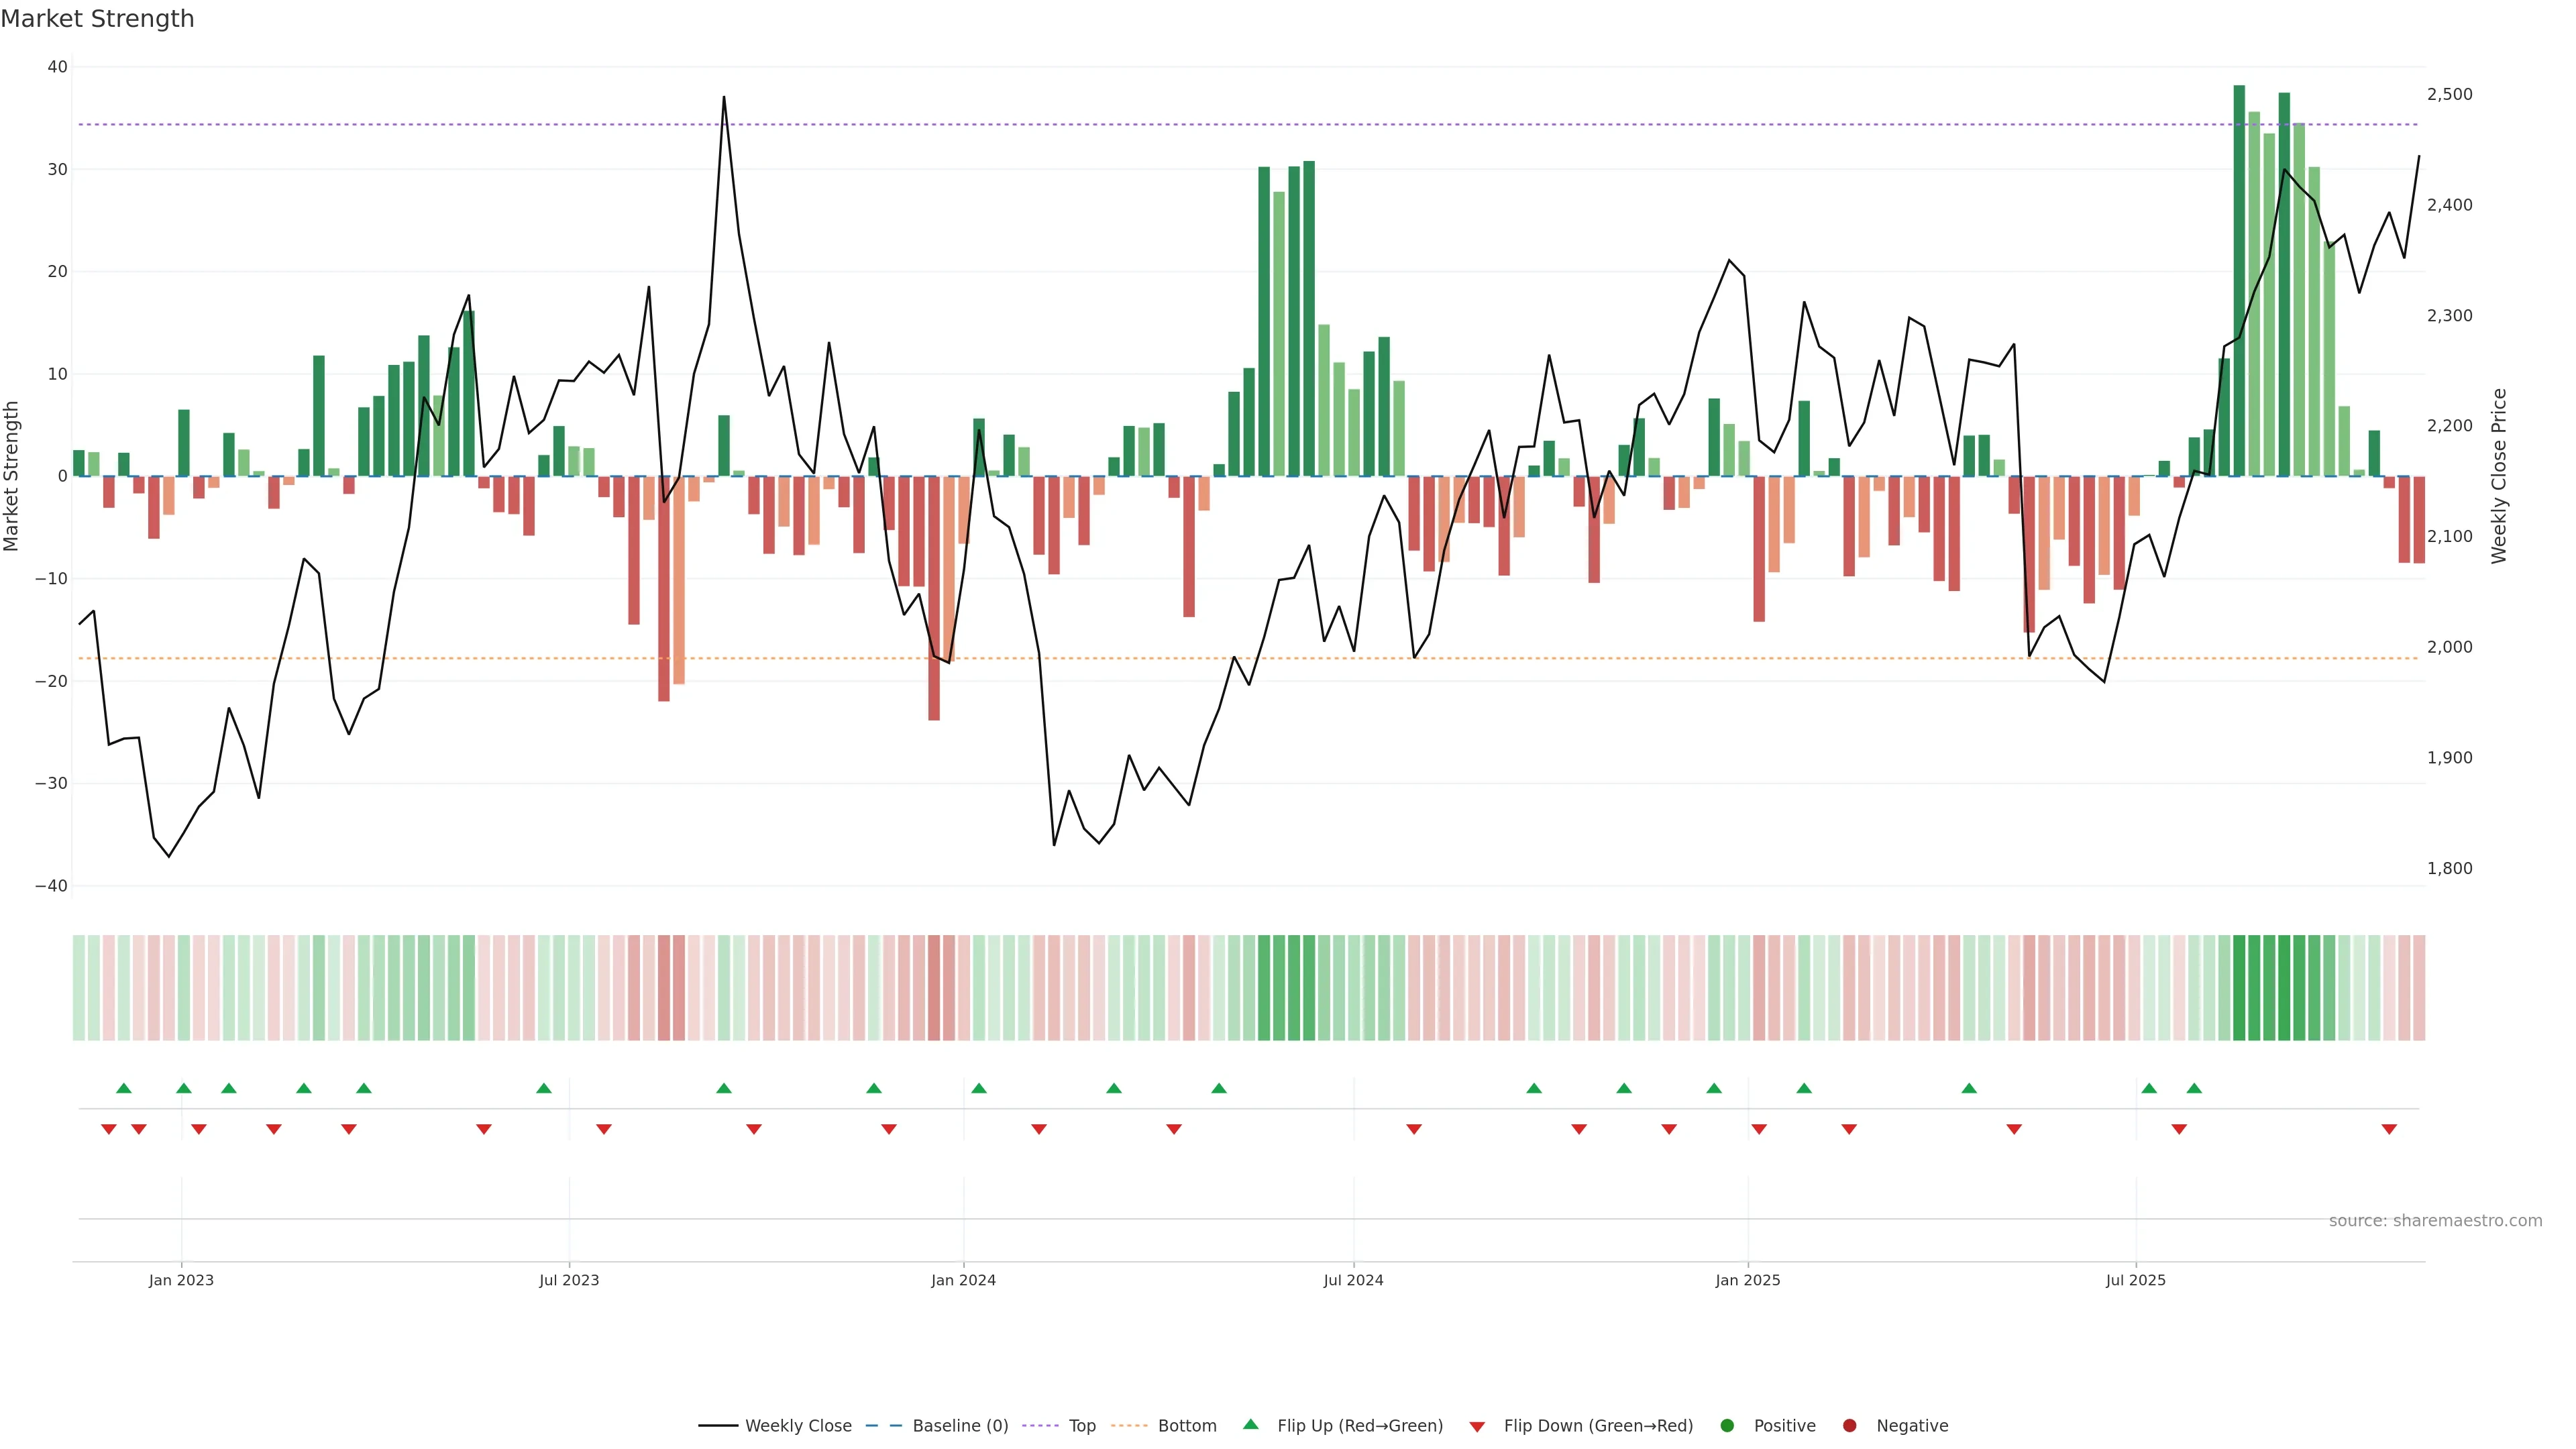Screen dimensions: 2576x1449
Task: Click the leftmost green flip-up triangle marker
Action: pyautogui.click(x=124, y=1088)
